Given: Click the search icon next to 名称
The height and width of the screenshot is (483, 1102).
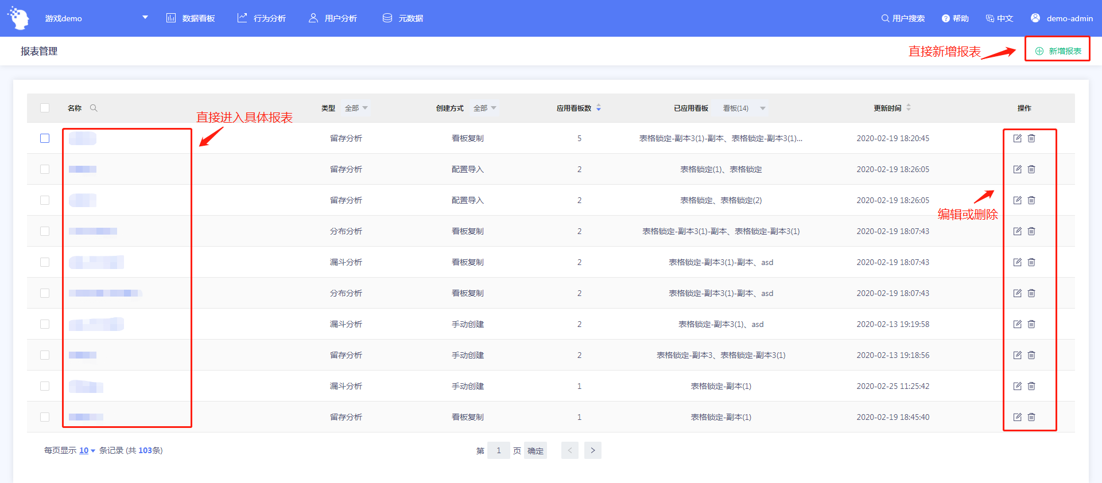Looking at the screenshot, I should coord(94,108).
